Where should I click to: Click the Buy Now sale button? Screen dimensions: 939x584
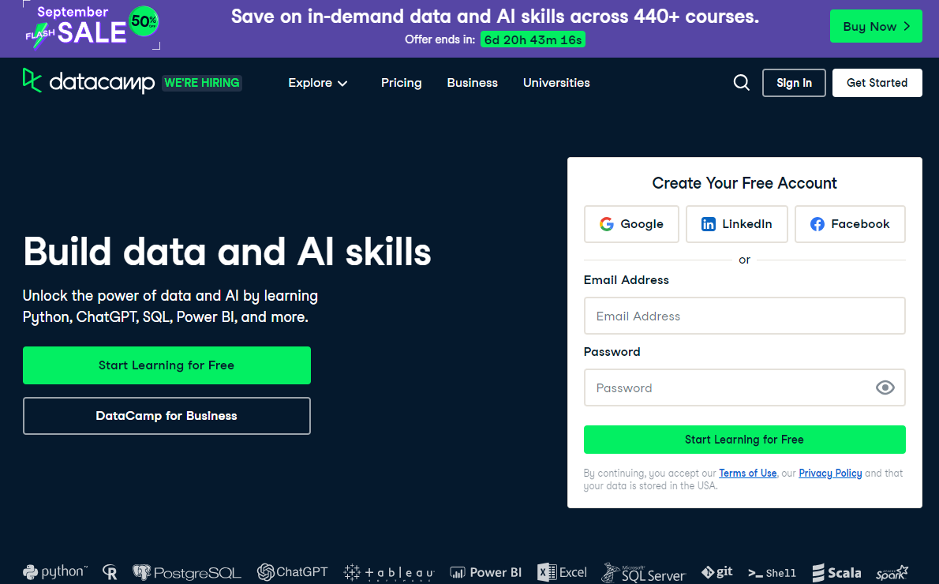tap(876, 25)
